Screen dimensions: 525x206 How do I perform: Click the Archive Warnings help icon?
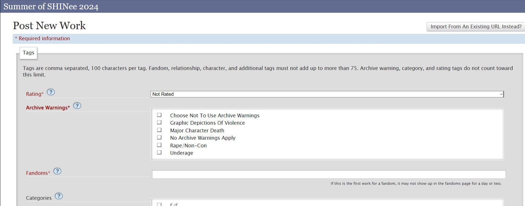click(77, 106)
